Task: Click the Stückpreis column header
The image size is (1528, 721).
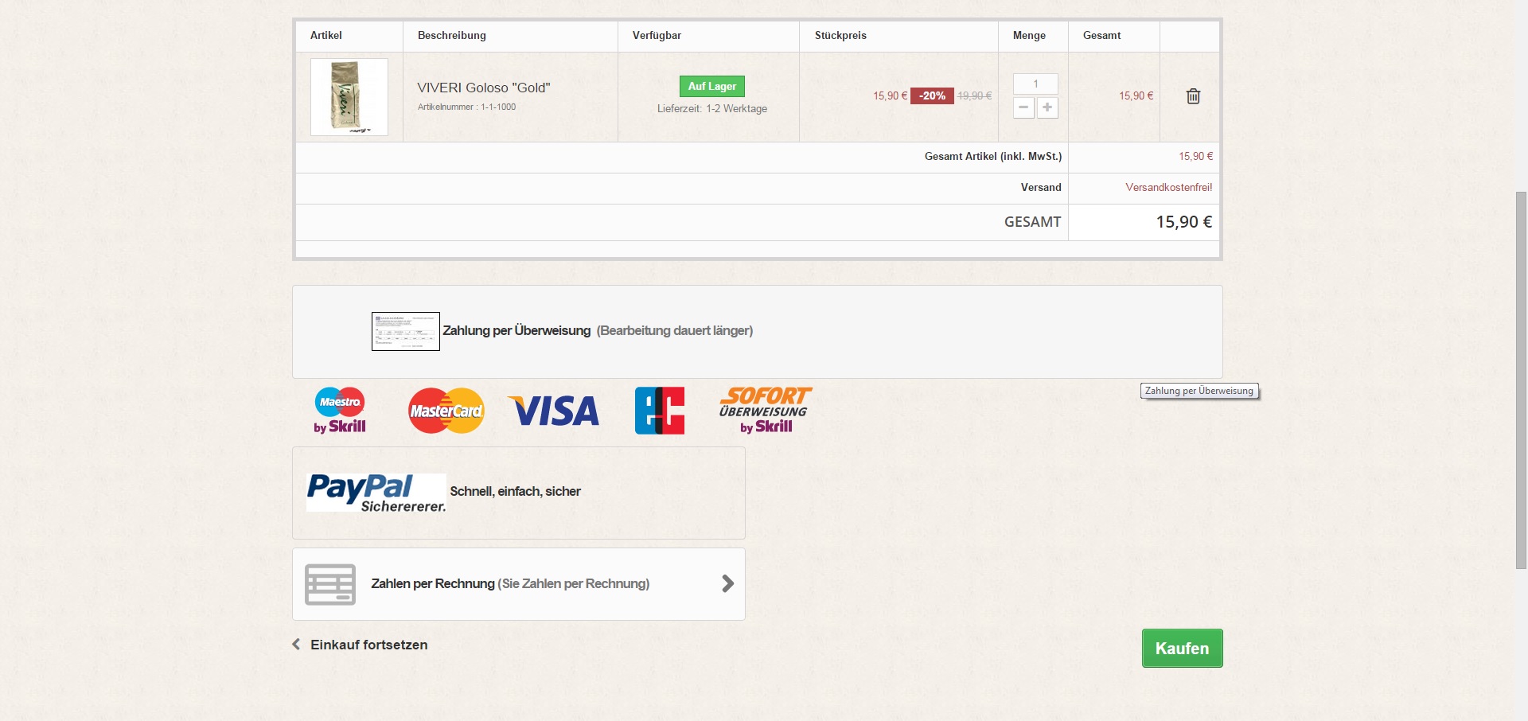Action: 840,35
